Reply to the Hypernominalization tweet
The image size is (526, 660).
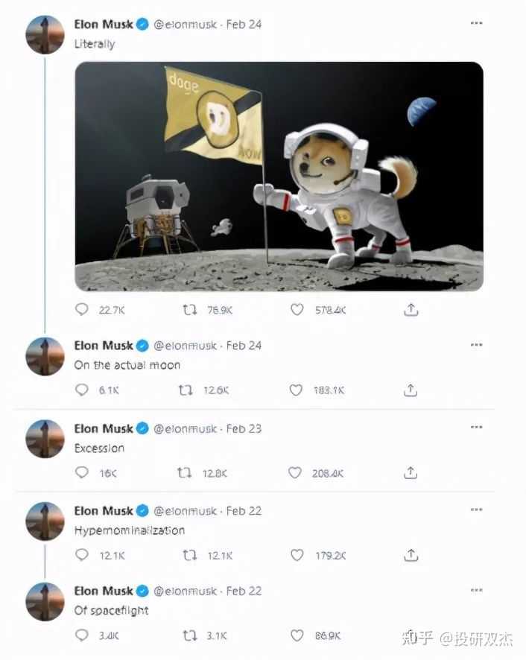pyautogui.click(x=82, y=555)
